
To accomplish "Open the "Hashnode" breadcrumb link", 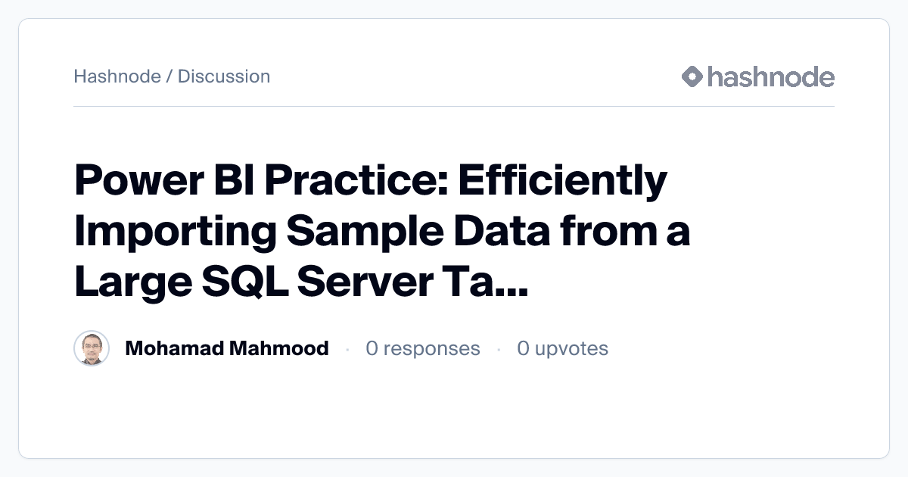I will pos(117,76).
